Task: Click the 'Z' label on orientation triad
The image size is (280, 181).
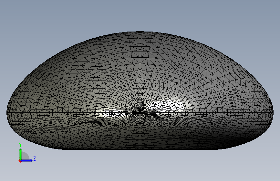Action: coord(35,158)
